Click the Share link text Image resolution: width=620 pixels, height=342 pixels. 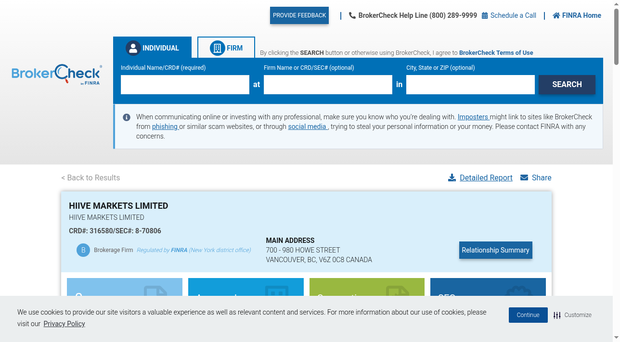[x=542, y=177]
